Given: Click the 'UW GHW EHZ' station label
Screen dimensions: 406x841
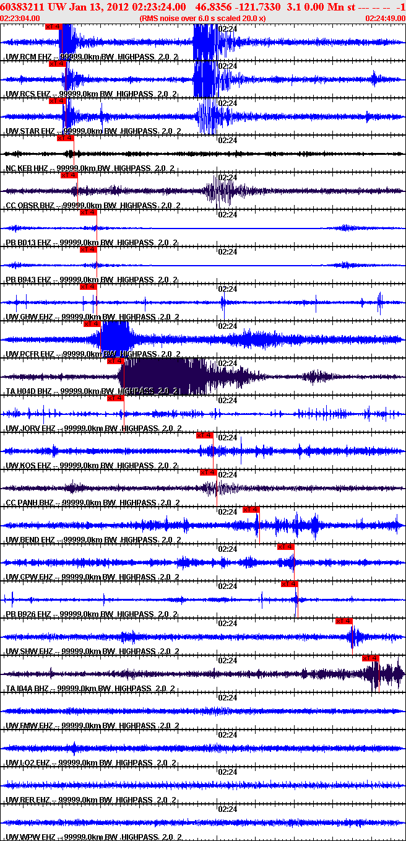Looking at the screenshot, I should 30,317.
